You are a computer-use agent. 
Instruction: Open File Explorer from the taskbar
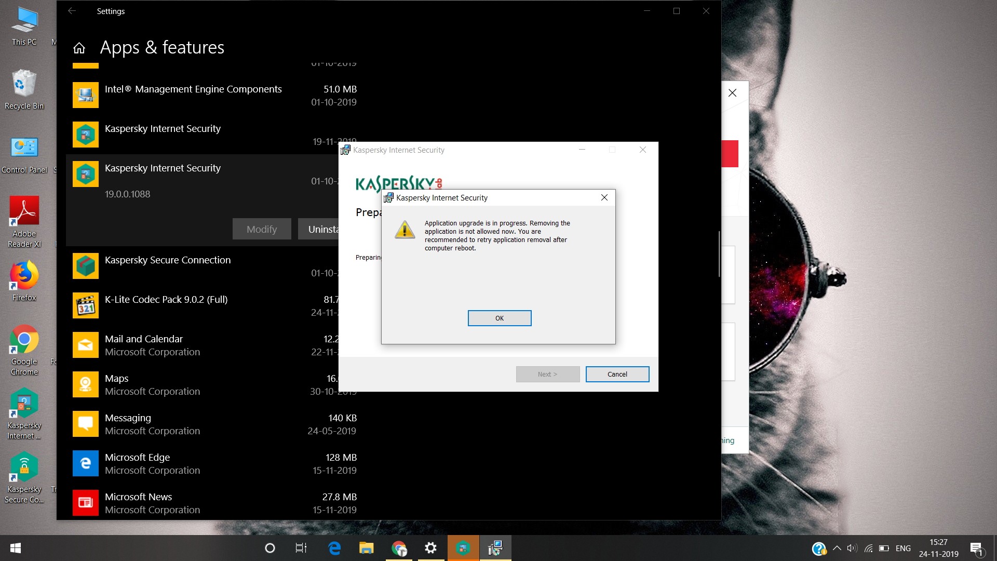[x=366, y=548]
